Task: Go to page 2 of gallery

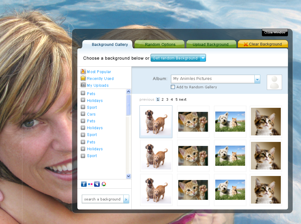Action: point(162,99)
